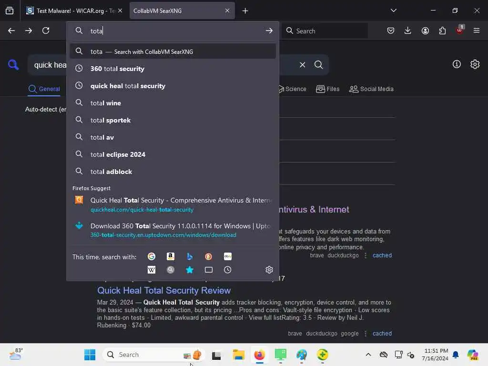This screenshot has height=366, width=488.
Task: Choose history suggestion '360 total security'
Action: tap(173, 69)
